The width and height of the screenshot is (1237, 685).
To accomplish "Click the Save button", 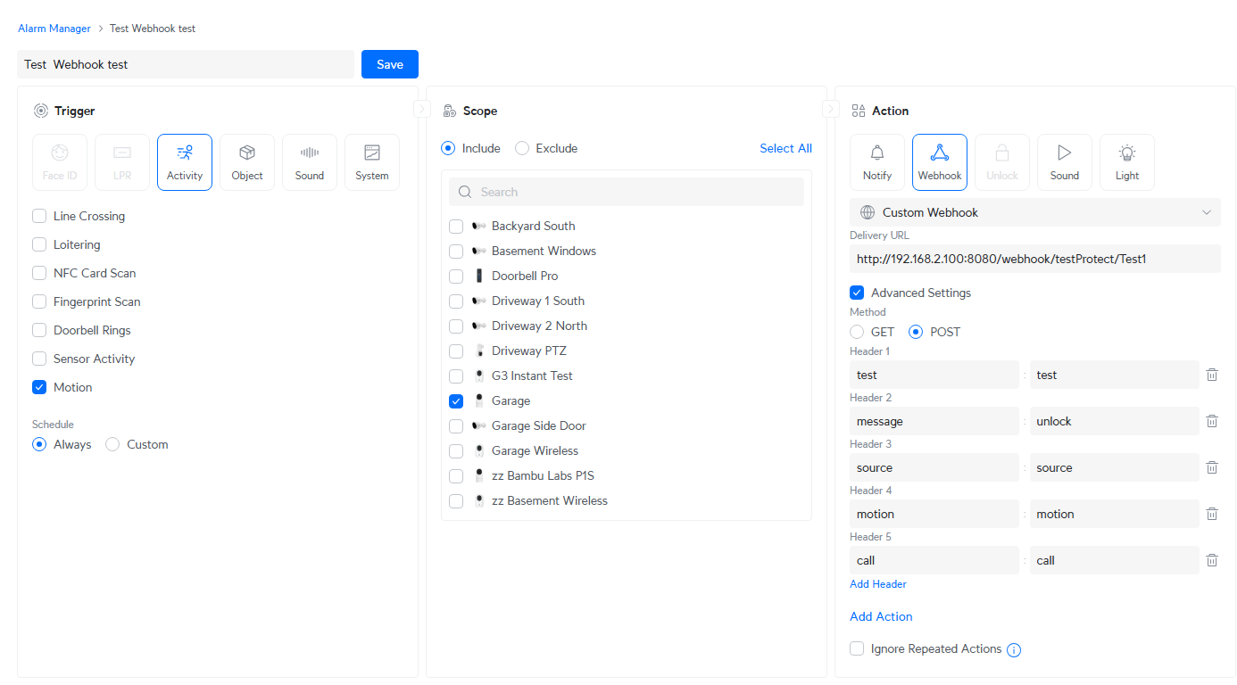I will tap(390, 64).
